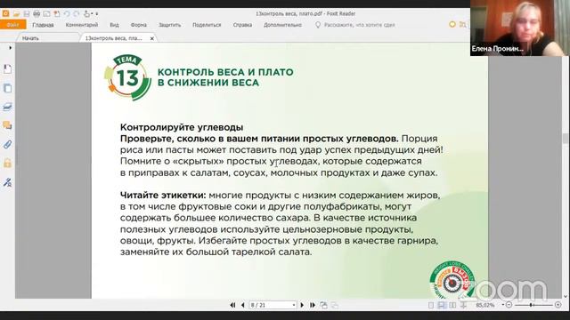Screen dimensions: 570x320
Task: Open the Attachments paperclip panel in sidebar
Action: point(7,144)
